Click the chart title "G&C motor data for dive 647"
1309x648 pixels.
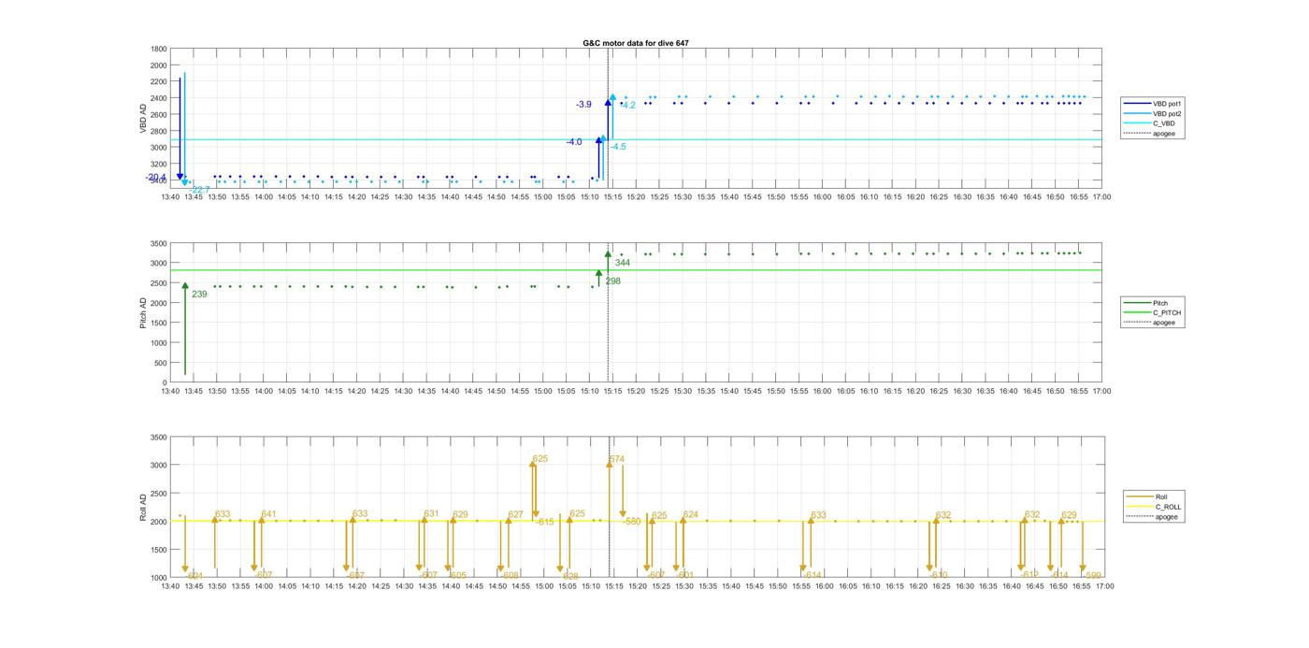coord(636,43)
